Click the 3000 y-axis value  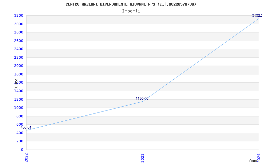(19, 24)
